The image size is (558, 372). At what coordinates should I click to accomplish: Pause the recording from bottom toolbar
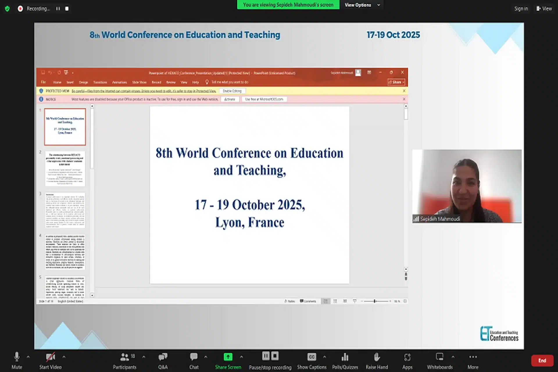266,356
